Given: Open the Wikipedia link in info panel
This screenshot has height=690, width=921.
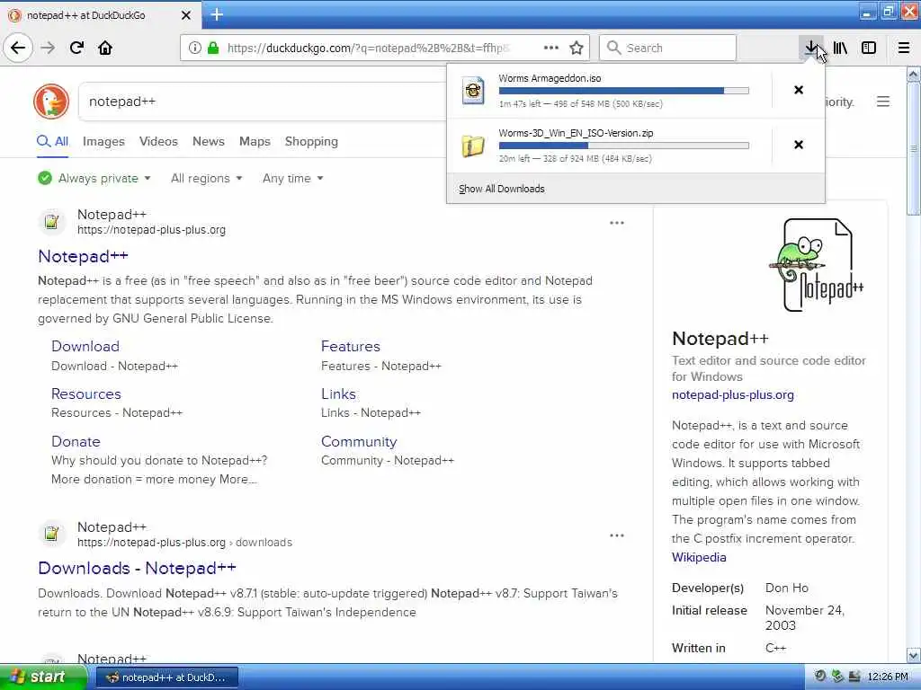Looking at the screenshot, I should coord(699,557).
